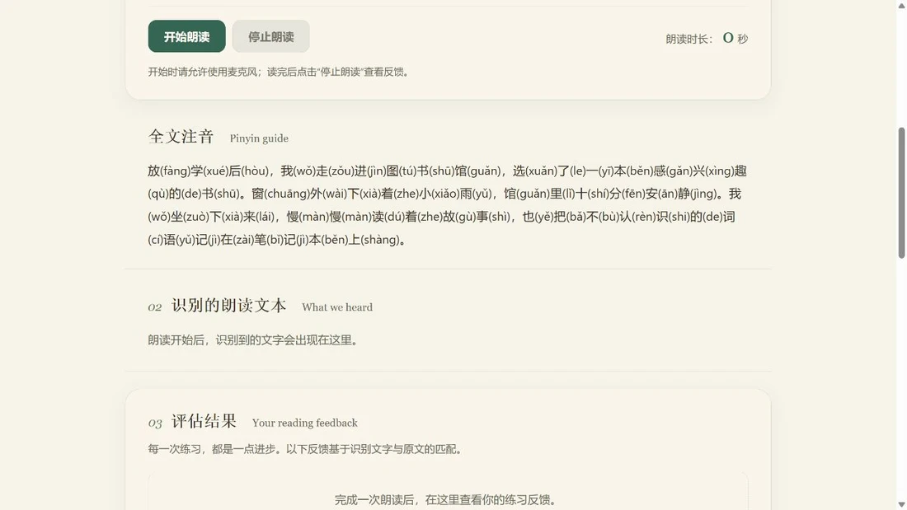The image size is (907, 510).
Task: Click the 0 秒 duration value
Action: pyautogui.click(x=735, y=38)
